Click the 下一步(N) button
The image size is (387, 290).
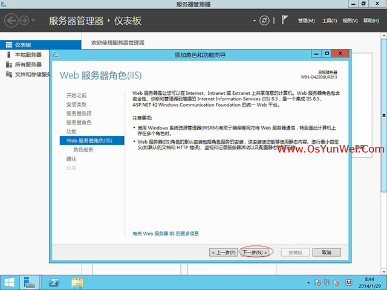point(254,252)
